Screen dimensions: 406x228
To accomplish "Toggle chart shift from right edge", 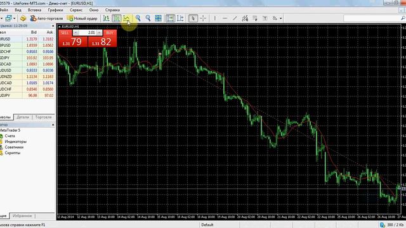I will tap(180, 18).
